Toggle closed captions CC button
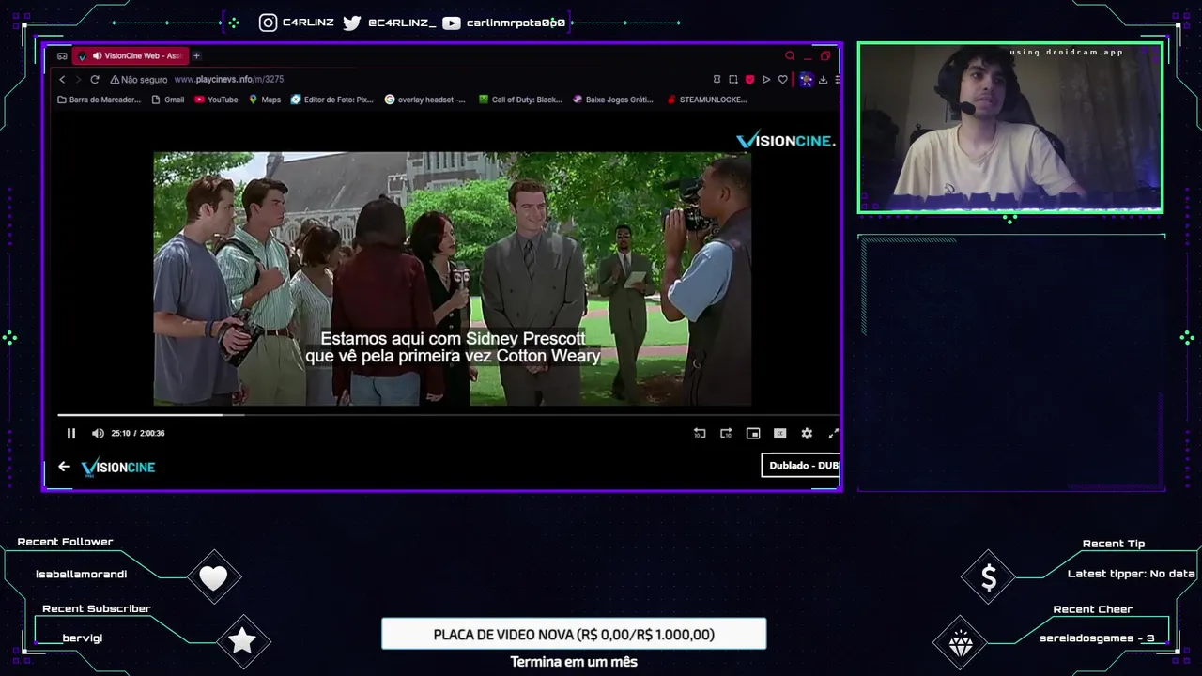Viewport: 1202px width, 676px height. pyautogui.click(x=779, y=433)
